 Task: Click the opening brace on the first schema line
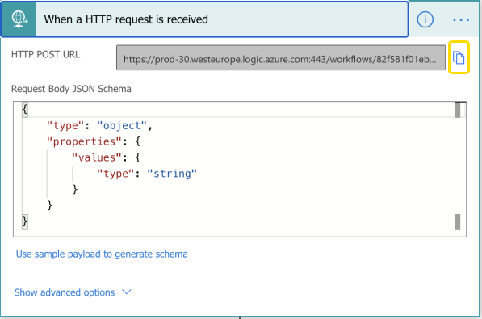[x=25, y=110]
